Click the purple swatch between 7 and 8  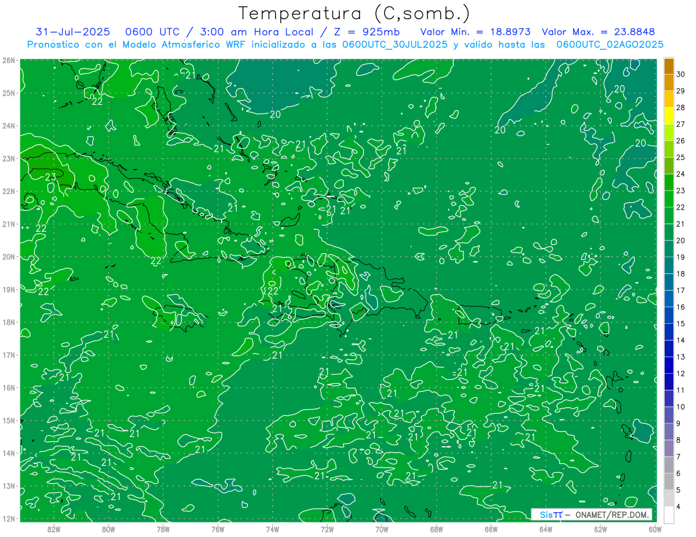point(669,449)
